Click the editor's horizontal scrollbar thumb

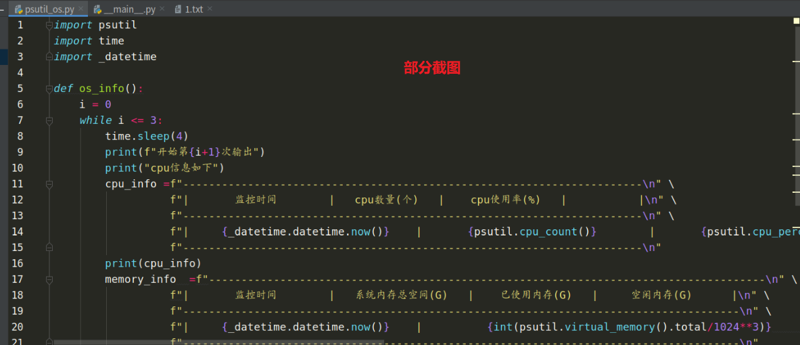click(218, 342)
